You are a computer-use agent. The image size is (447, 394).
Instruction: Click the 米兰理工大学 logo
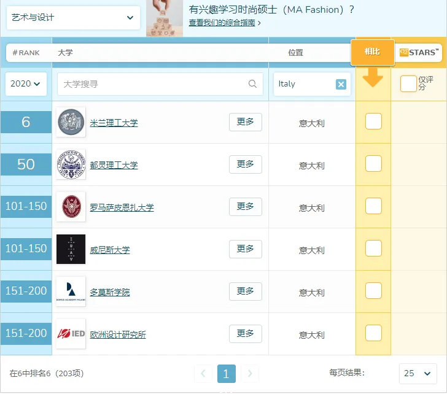click(71, 122)
